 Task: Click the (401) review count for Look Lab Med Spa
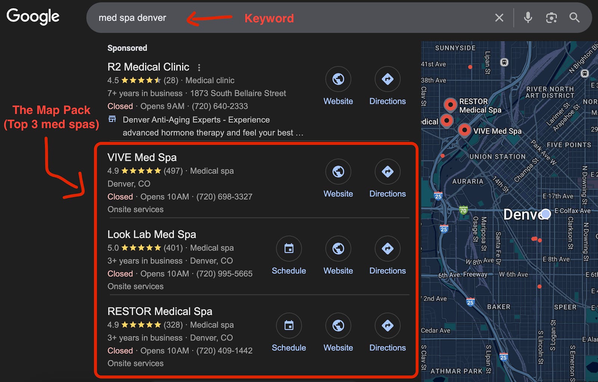(x=173, y=248)
